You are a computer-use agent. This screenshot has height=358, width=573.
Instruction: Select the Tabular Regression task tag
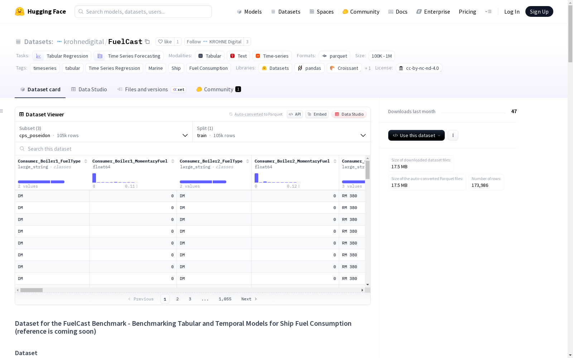[62, 56]
